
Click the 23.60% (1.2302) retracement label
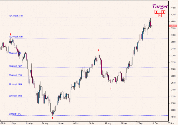pyautogui.click(x=16, y=96)
